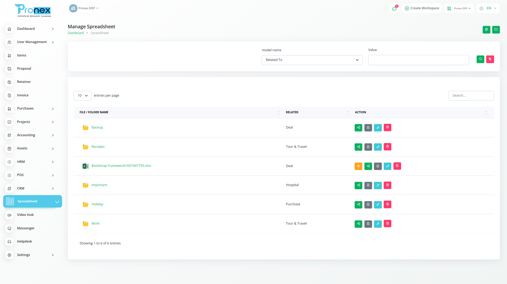The width and height of the screenshot is (507, 284).
Task: Share the Receipts folder
Action: point(358,147)
